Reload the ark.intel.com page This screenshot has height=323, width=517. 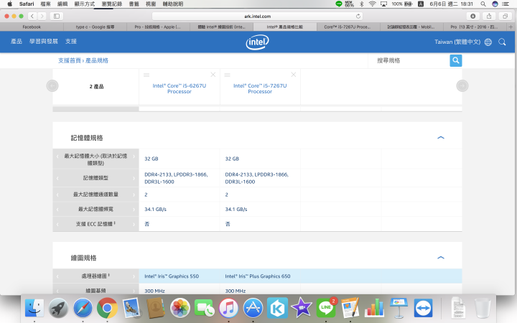pyautogui.click(x=358, y=16)
